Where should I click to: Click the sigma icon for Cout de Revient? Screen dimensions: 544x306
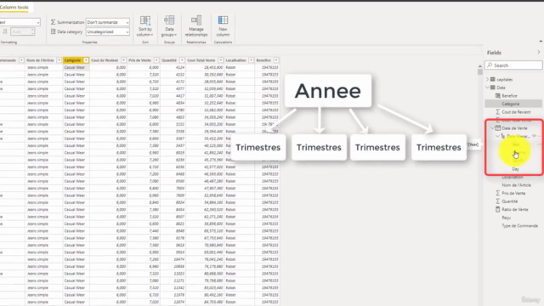[x=498, y=112]
